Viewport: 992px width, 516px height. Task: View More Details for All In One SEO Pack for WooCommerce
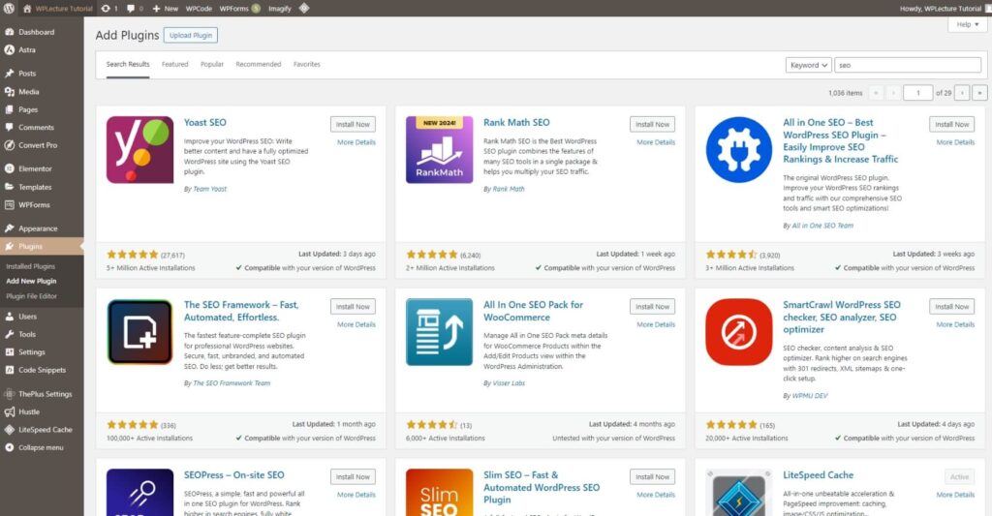coord(656,324)
